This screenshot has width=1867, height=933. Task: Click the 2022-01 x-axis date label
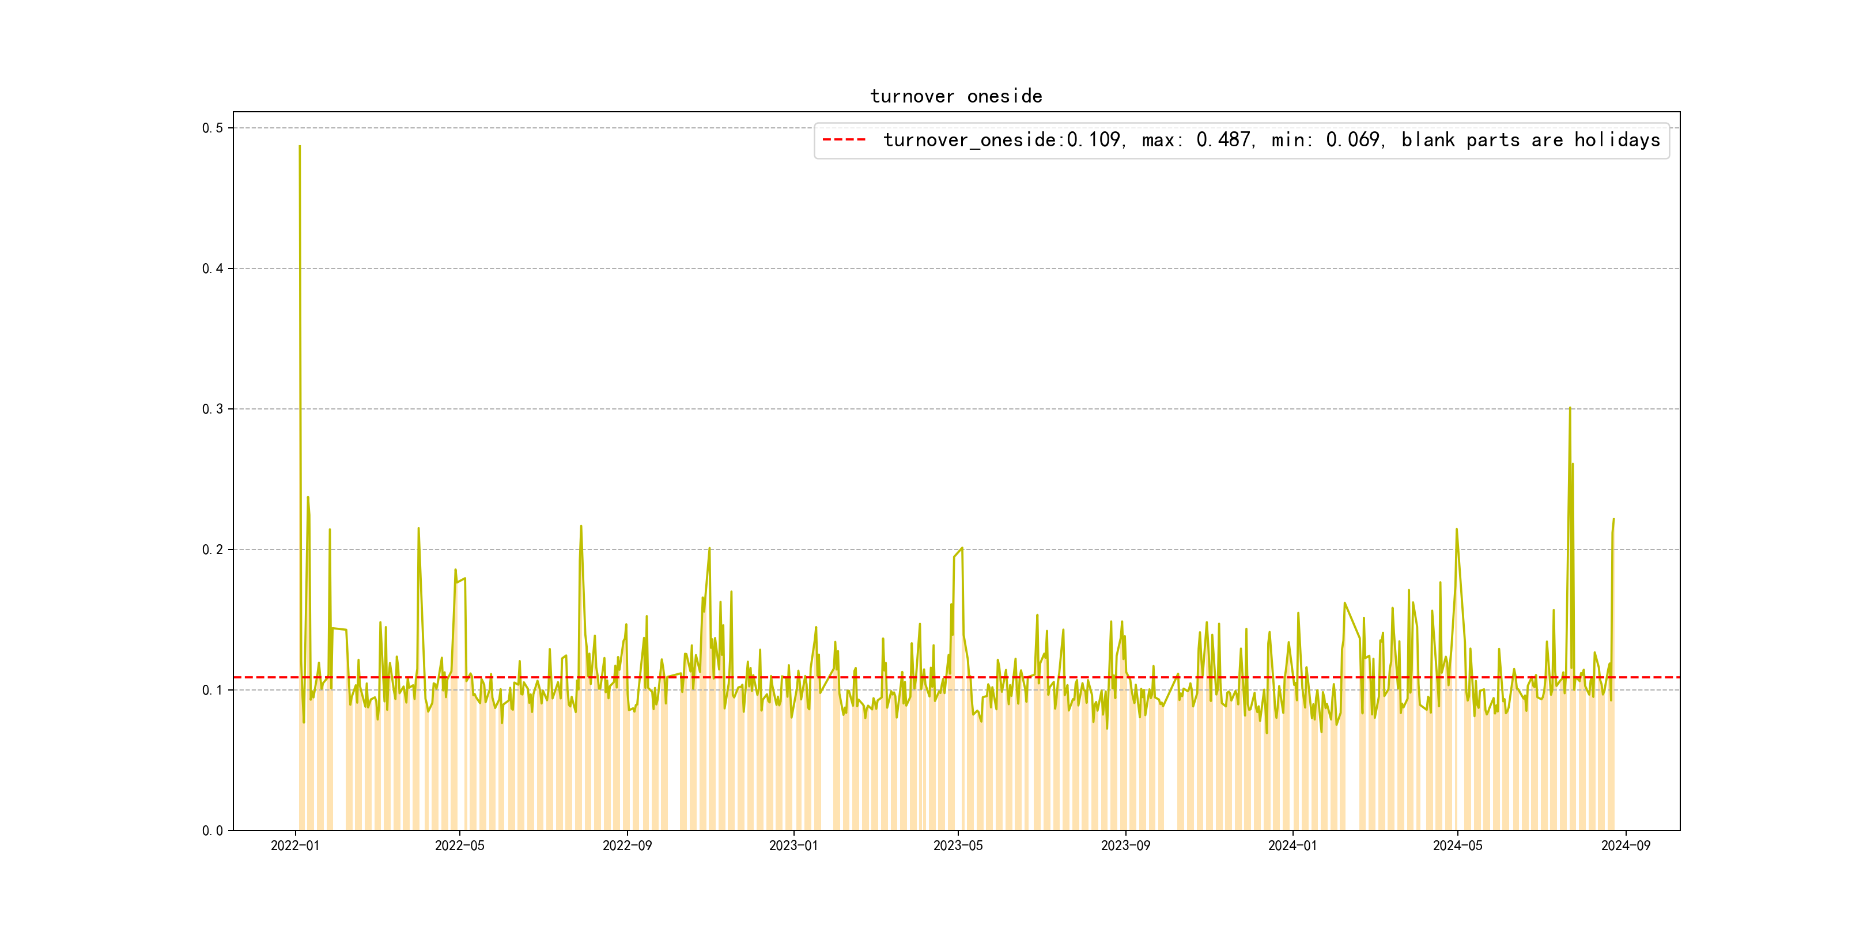click(x=295, y=846)
